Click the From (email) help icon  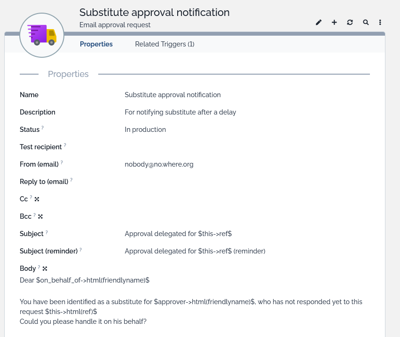[62, 162]
